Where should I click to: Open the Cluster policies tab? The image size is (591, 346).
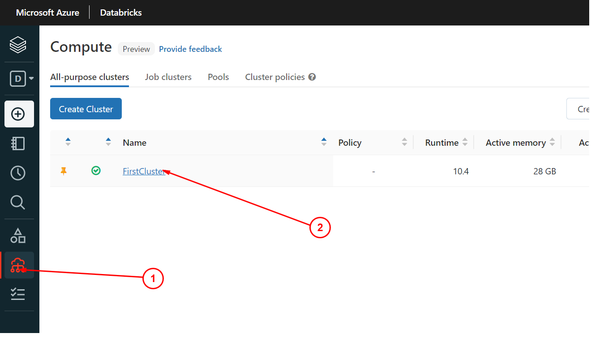275,77
